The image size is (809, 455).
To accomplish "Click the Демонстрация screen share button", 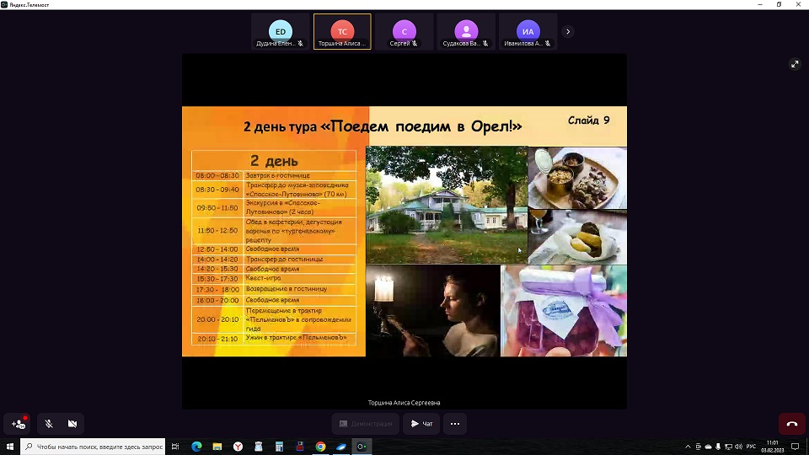I will click(x=366, y=423).
